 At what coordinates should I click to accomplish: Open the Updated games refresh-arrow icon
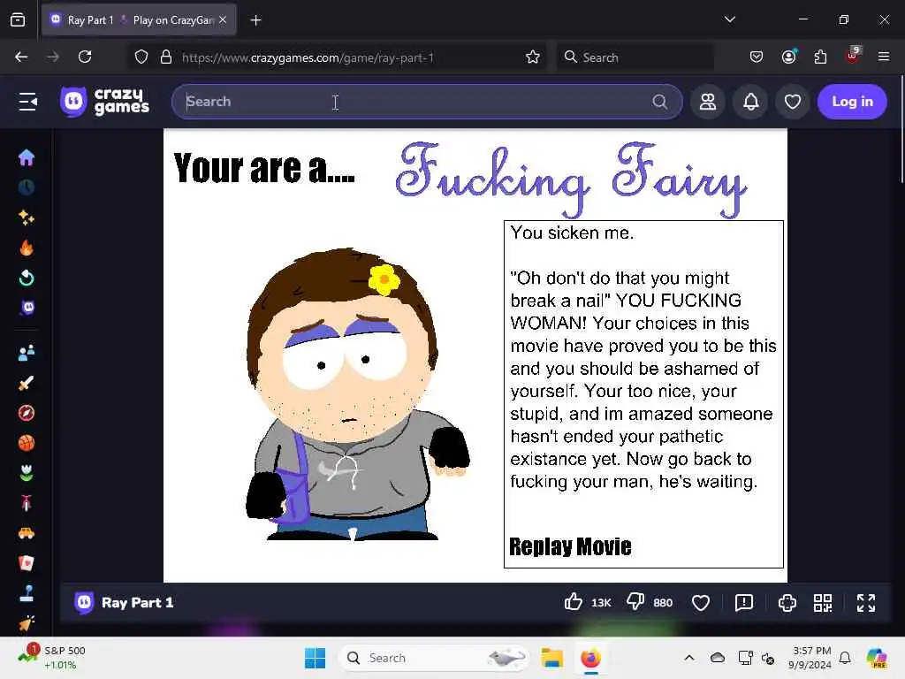click(27, 278)
